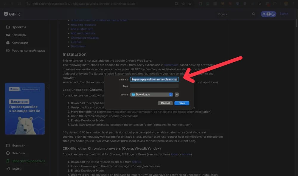Bookmark this page with star icon

click(x=190, y=4)
